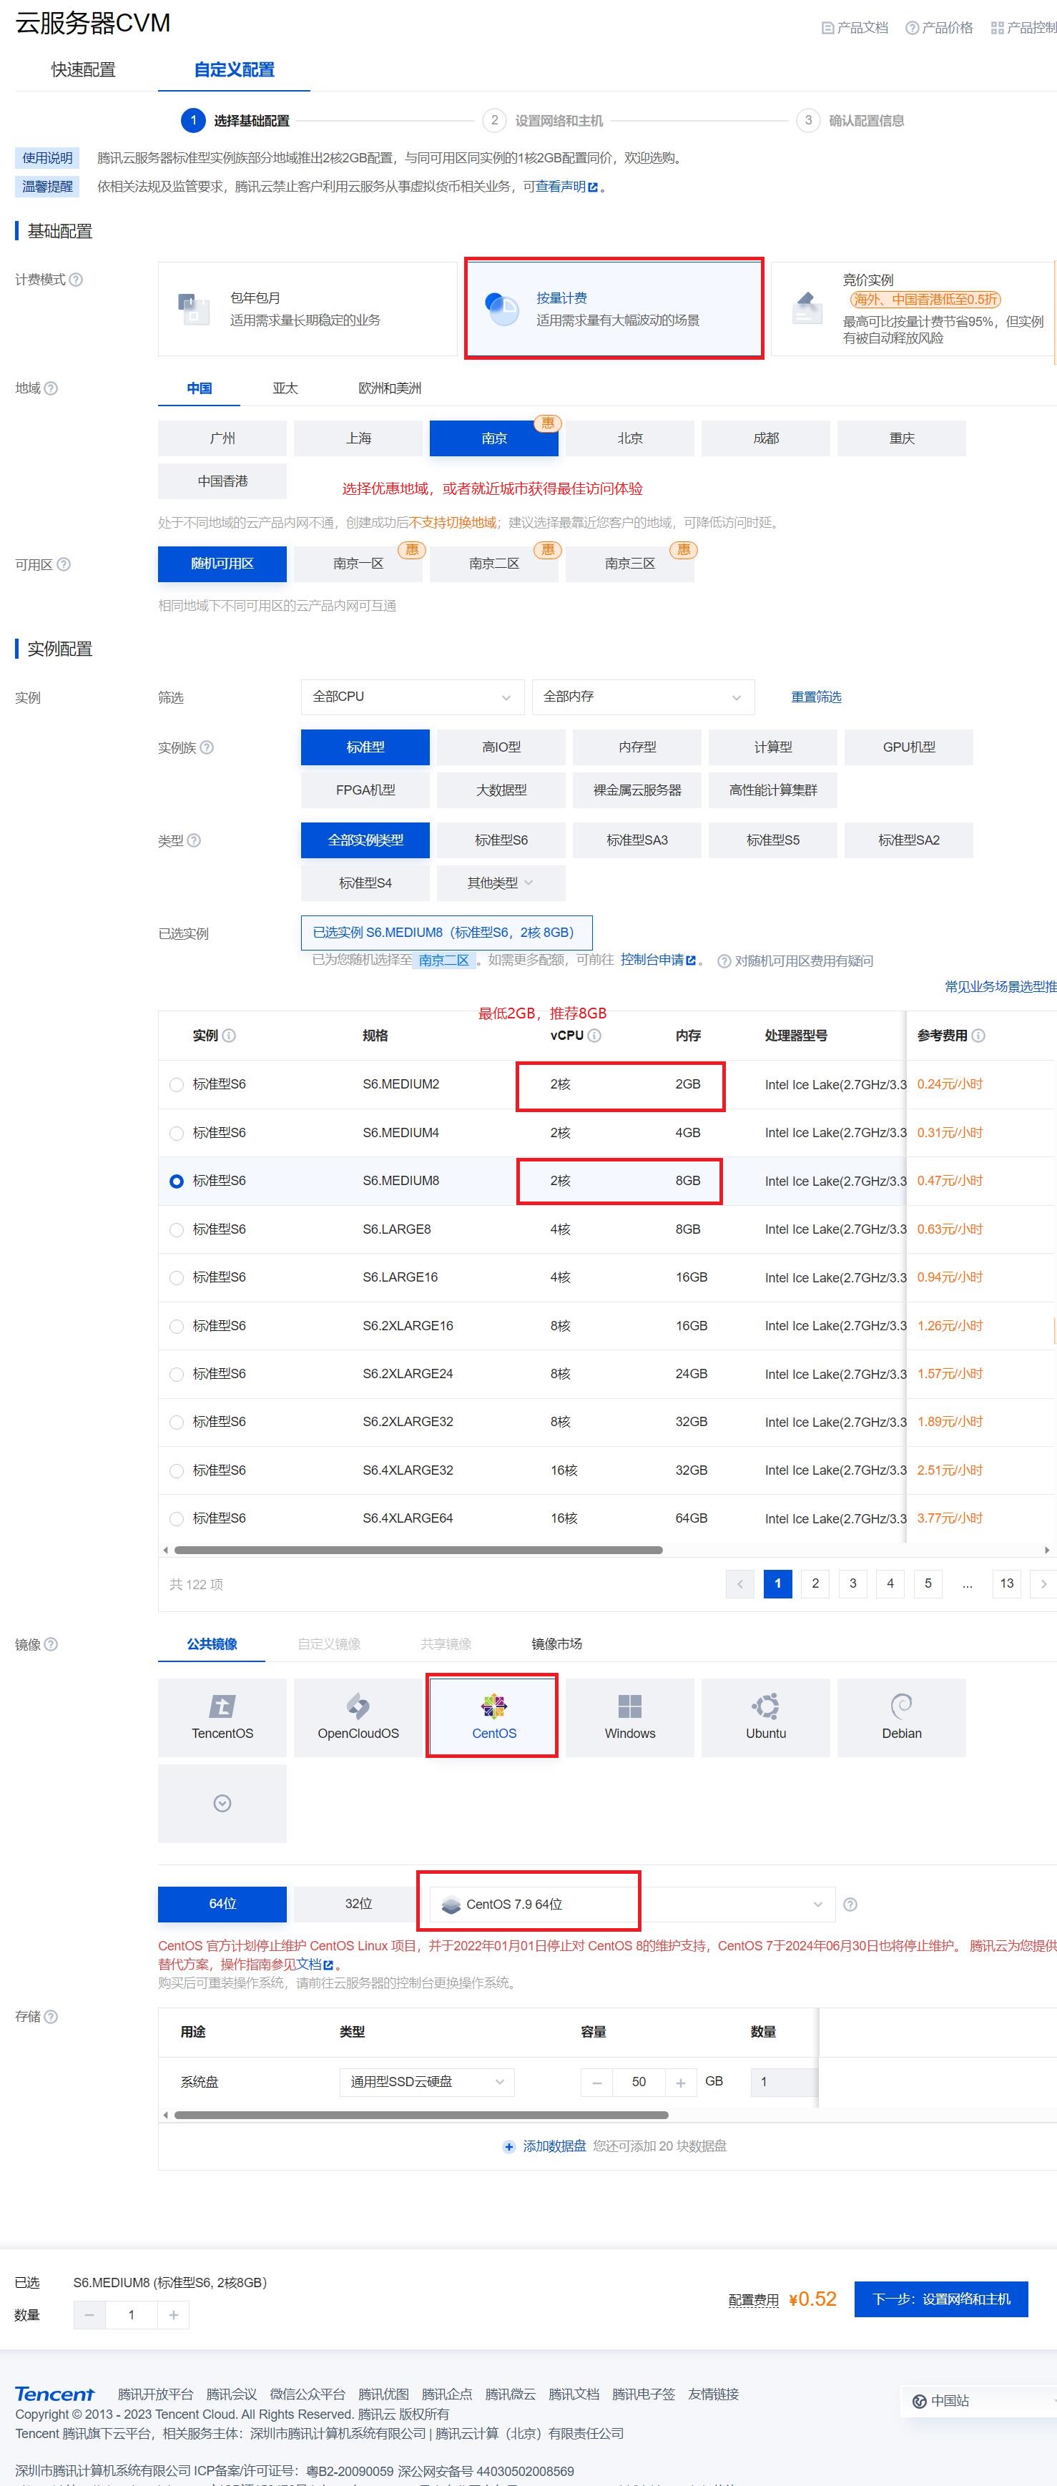Image resolution: width=1057 pixels, height=2486 pixels.
Task: Open the 产品文档 document icon
Action: (827, 28)
